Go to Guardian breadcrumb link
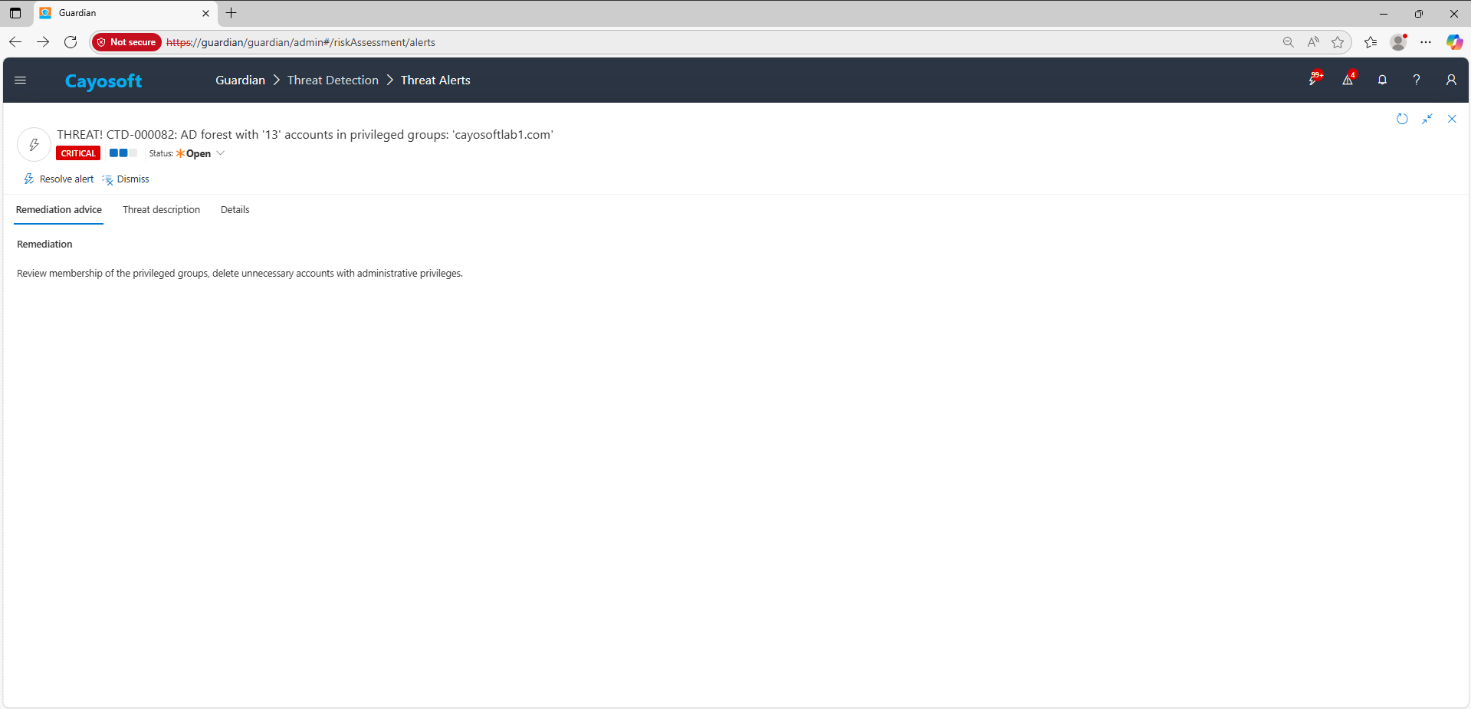The height and width of the screenshot is (709, 1471). 240,80
